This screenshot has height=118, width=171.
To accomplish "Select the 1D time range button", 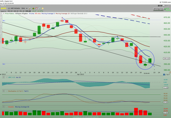I will click(x=93, y=117).
